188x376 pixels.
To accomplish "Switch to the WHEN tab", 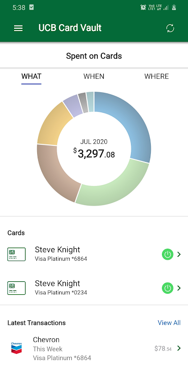I will coord(94,77).
